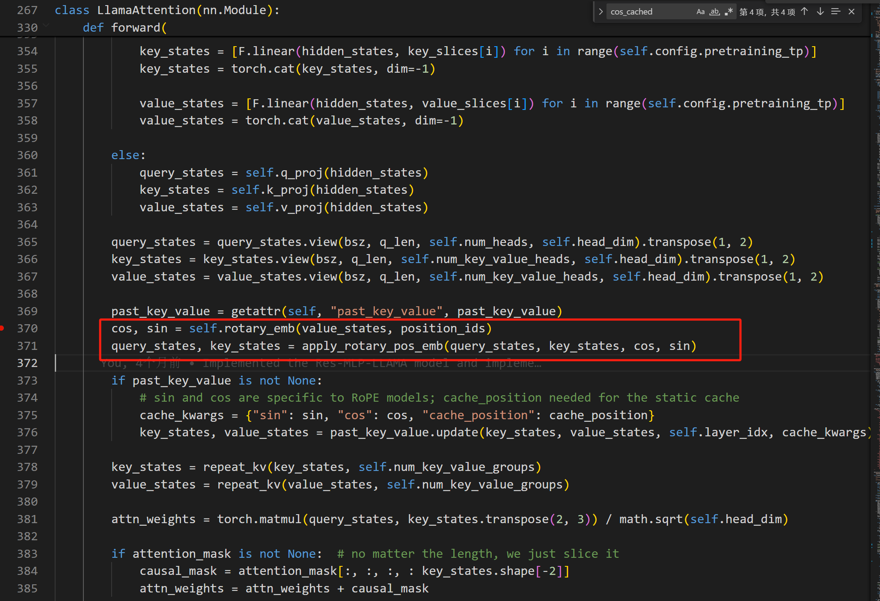Click line number 372 in gutter

[x=27, y=363]
